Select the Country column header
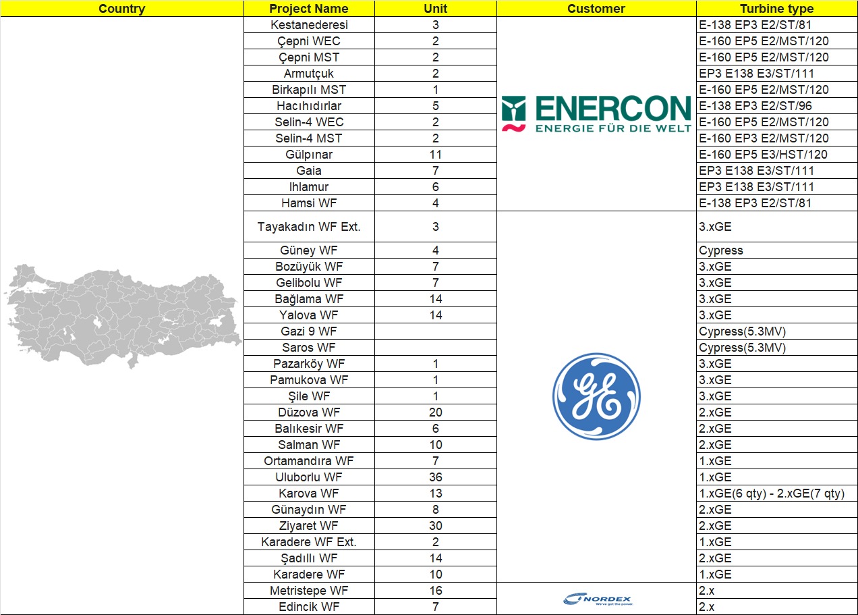858x615 pixels. 121,9
